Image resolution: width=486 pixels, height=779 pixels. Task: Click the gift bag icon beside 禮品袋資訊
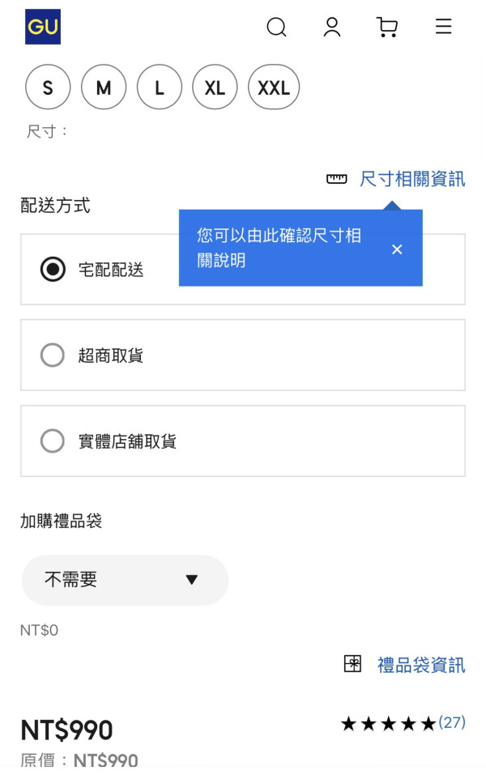click(x=352, y=663)
